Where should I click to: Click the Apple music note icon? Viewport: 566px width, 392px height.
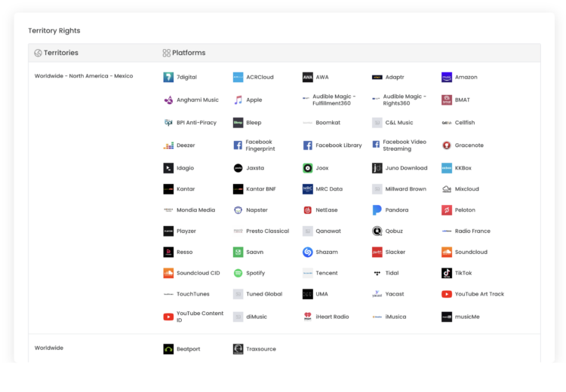click(x=238, y=100)
